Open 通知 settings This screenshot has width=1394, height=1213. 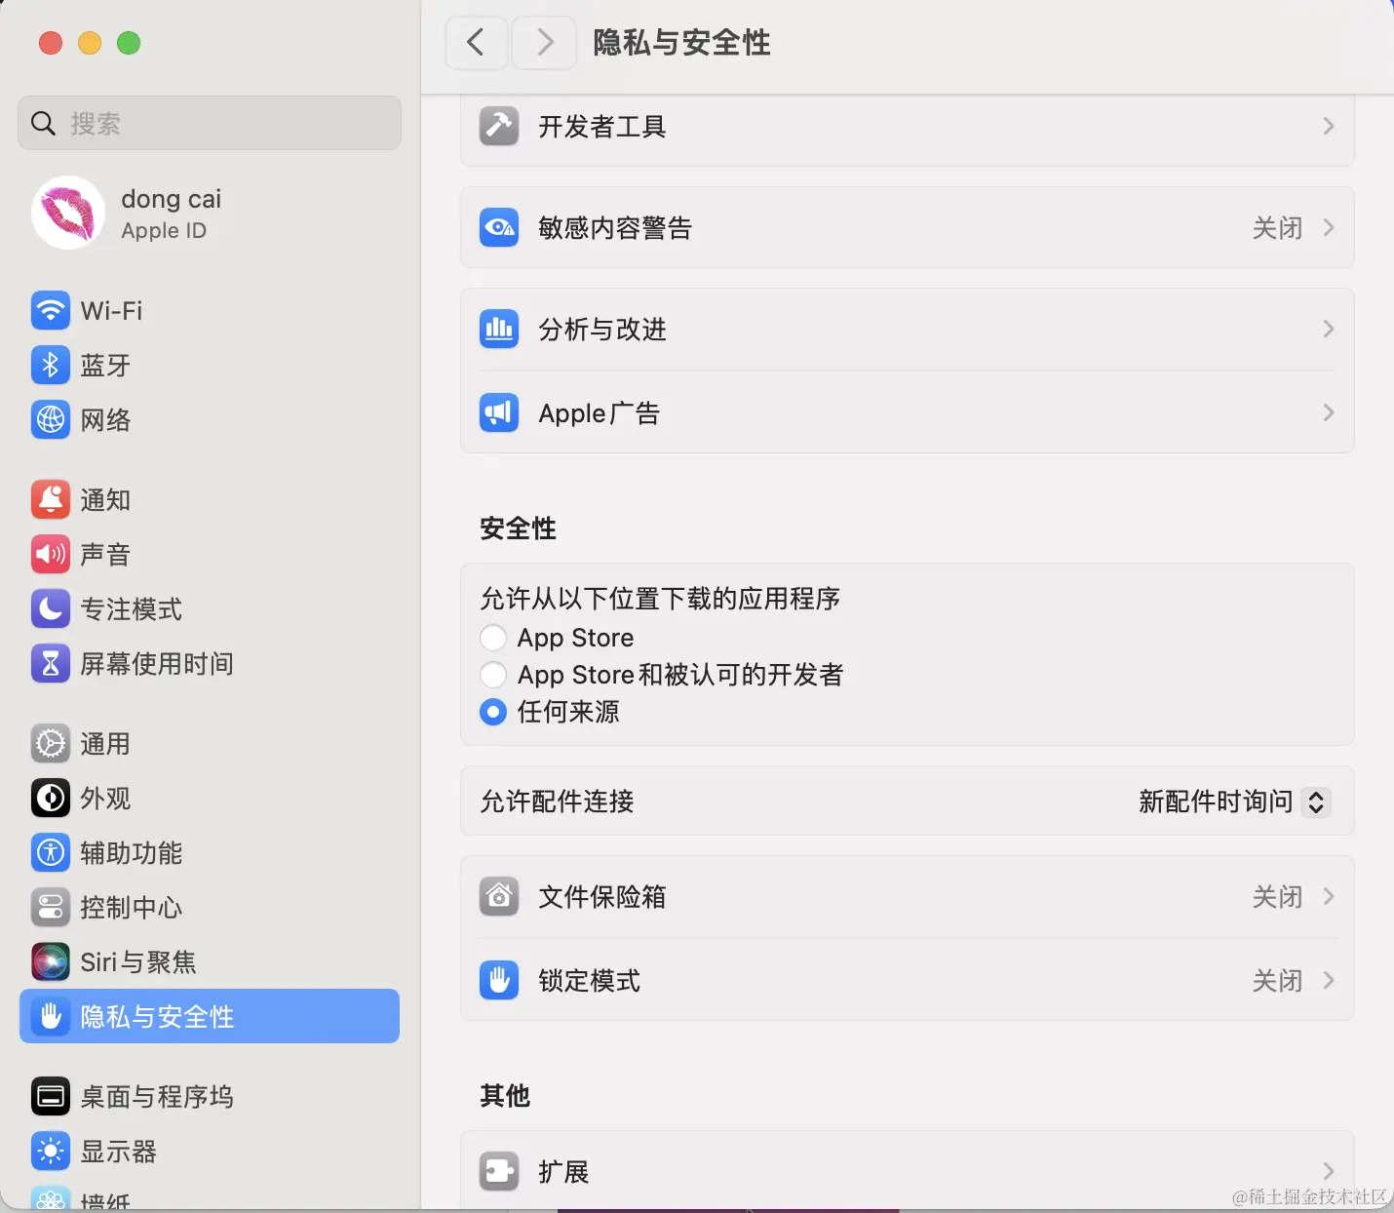click(104, 499)
